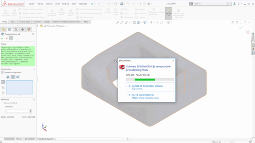This screenshot has height=143, width=255.
Task: Adjust the Tolerance slider handle
Action: [31, 114]
